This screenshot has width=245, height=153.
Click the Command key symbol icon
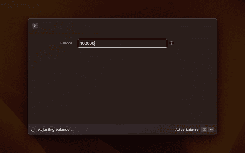[x=204, y=130]
